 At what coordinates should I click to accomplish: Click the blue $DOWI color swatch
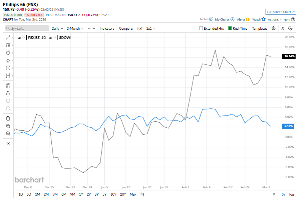pyautogui.click(x=57, y=38)
